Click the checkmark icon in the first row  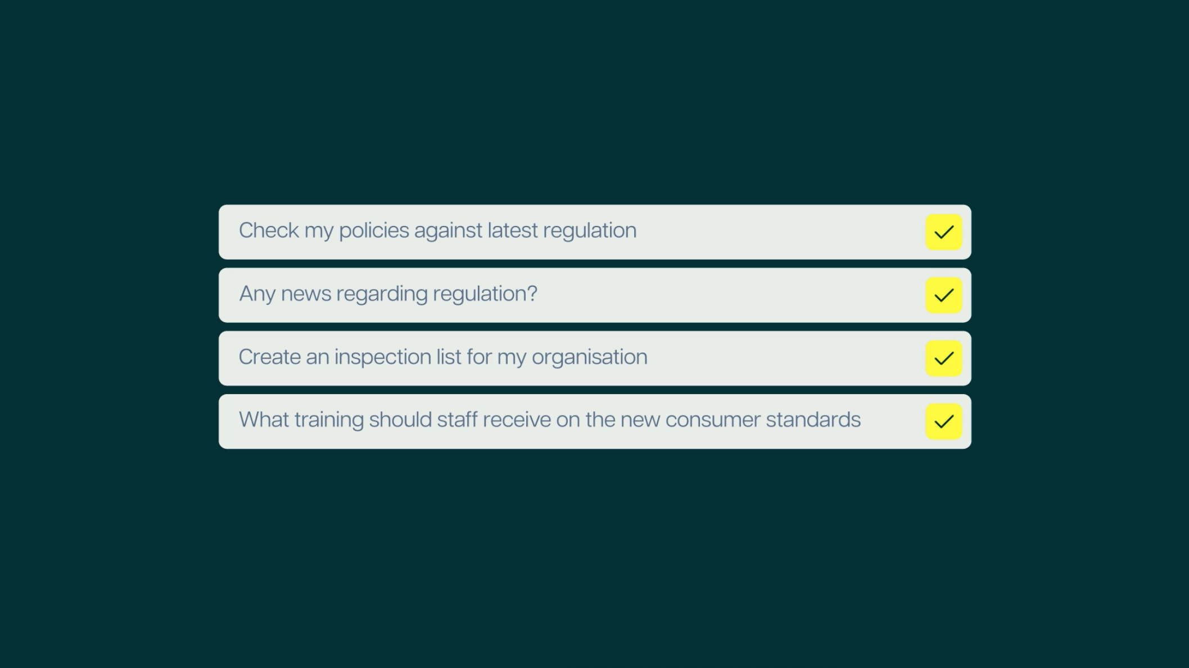pos(943,232)
